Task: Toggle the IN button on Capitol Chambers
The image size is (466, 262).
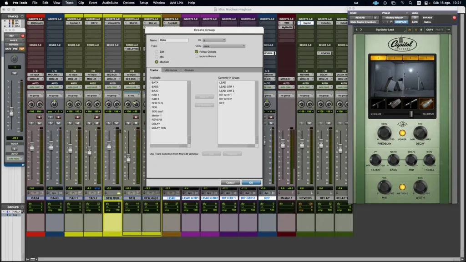Action: (x=410, y=30)
